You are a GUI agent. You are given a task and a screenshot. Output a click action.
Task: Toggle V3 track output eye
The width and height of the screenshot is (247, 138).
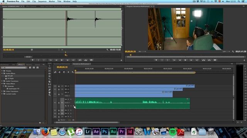click(x=68, y=86)
